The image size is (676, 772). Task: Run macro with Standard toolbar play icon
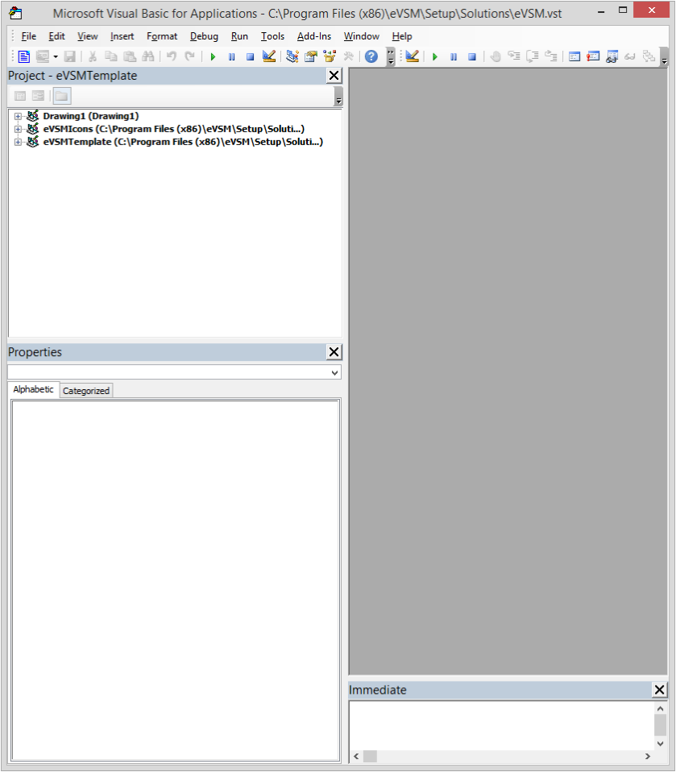(x=213, y=56)
